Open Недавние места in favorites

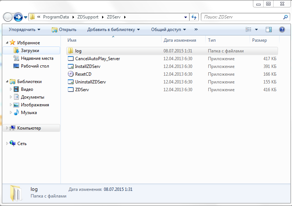coord(37,58)
